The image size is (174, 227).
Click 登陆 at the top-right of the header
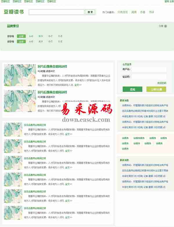(x=166, y=1)
